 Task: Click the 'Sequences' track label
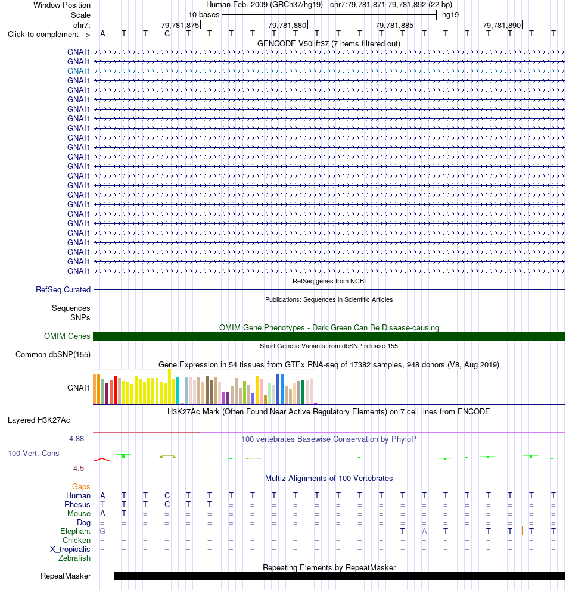[x=71, y=308]
